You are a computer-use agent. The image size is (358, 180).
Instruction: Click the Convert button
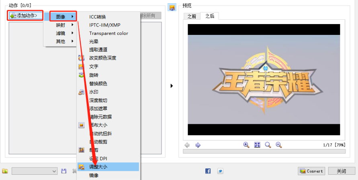[x=311, y=171]
